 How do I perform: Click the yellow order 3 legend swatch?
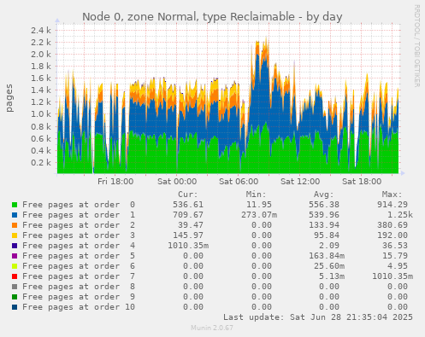click(15, 235)
